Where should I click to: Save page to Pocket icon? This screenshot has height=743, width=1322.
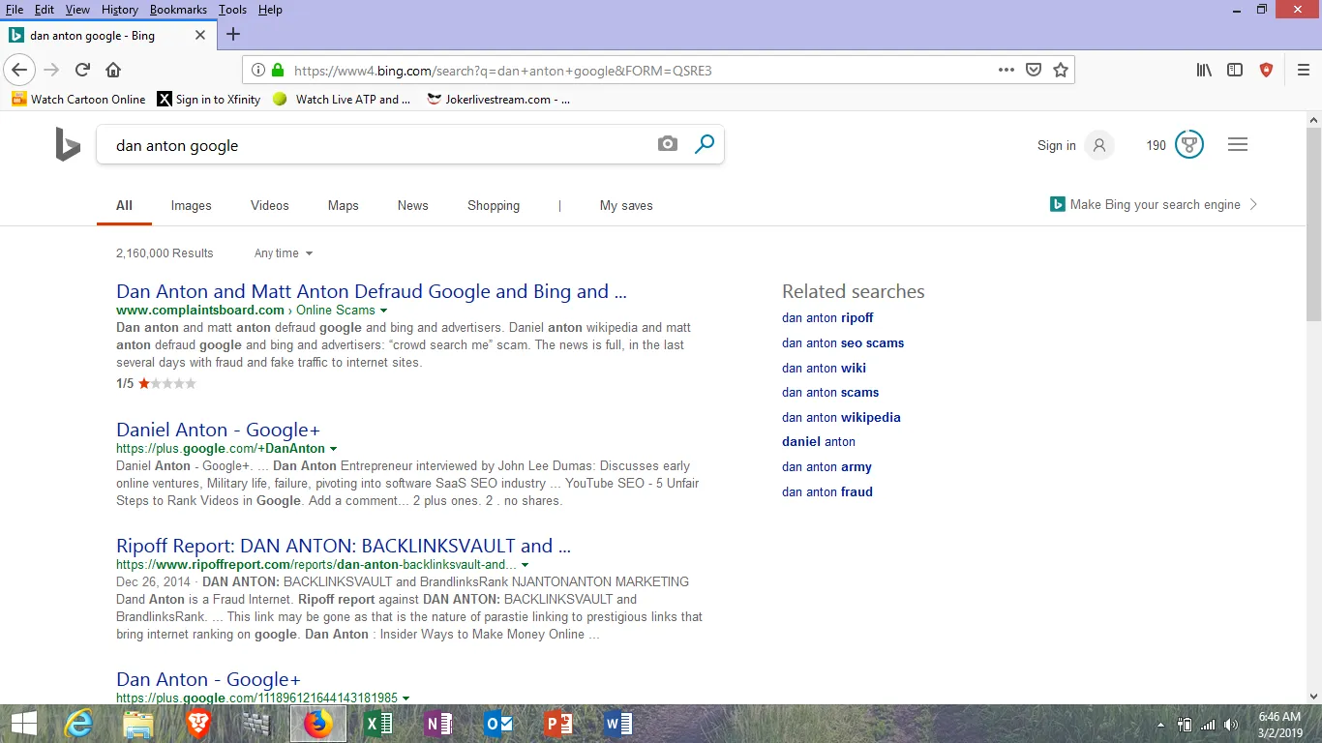coord(1034,70)
